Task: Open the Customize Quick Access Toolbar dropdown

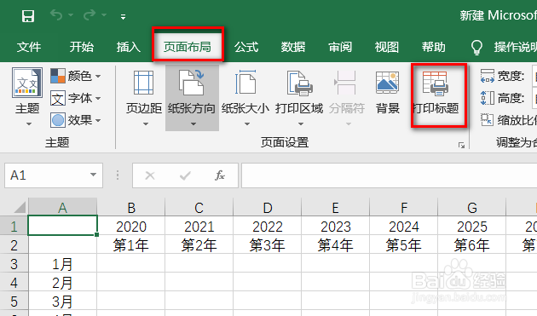Action: coord(123,16)
